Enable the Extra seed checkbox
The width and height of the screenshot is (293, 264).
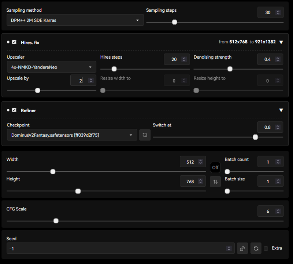(x=266, y=248)
